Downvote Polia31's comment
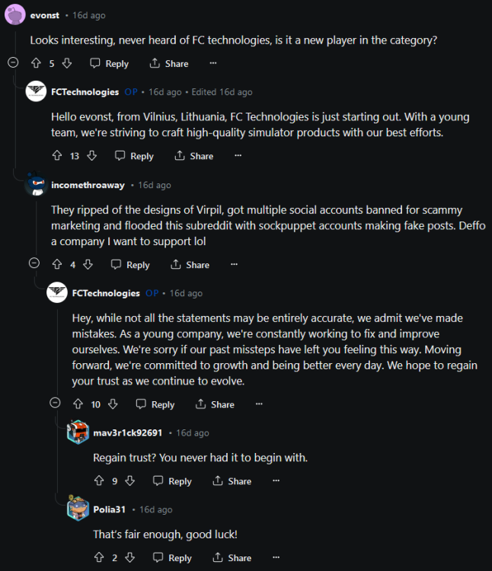 pos(129,557)
